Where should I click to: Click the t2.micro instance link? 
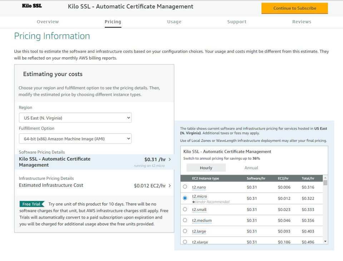(199, 196)
